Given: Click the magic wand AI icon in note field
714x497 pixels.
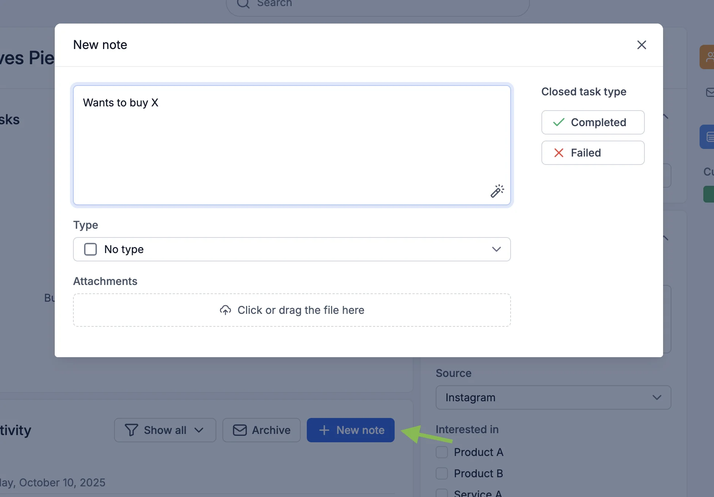Looking at the screenshot, I should (x=497, y=191).
